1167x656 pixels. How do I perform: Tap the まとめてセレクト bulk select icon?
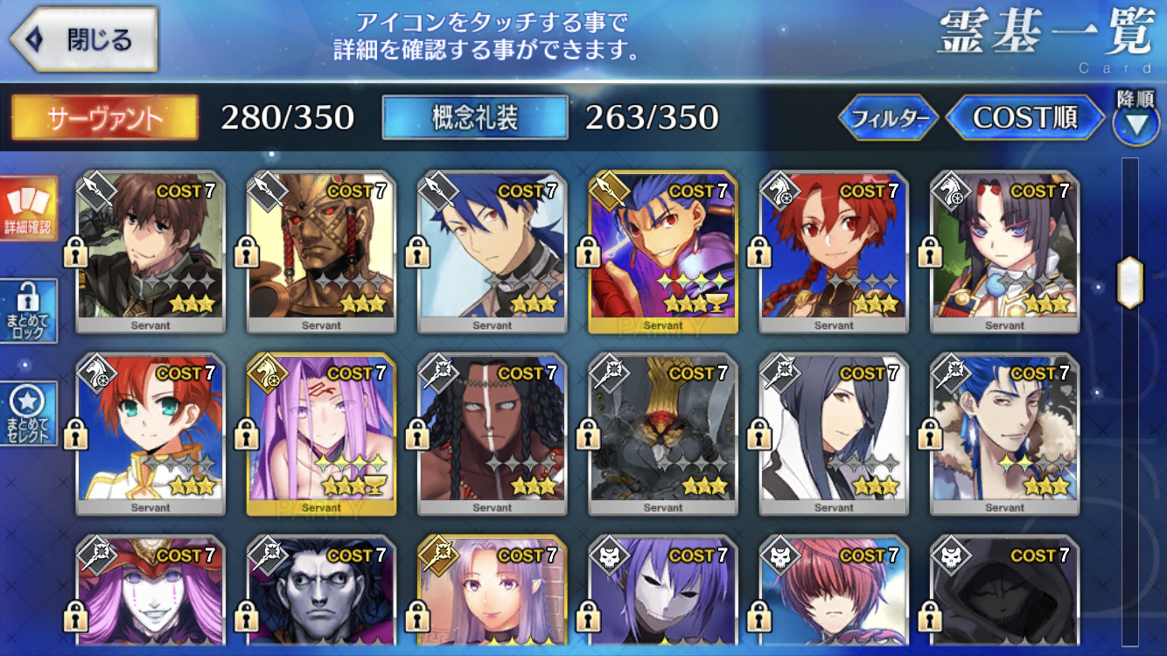point(29,413)
